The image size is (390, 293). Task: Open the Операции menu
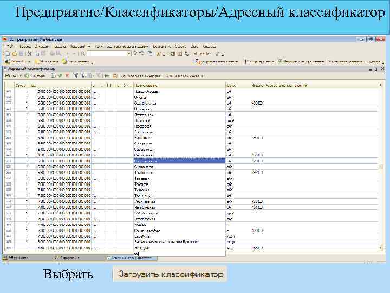click(x=42, y=46)
